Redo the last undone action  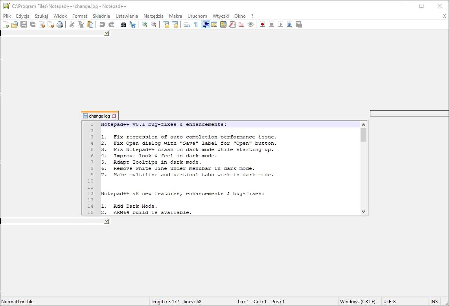[111, 25]
